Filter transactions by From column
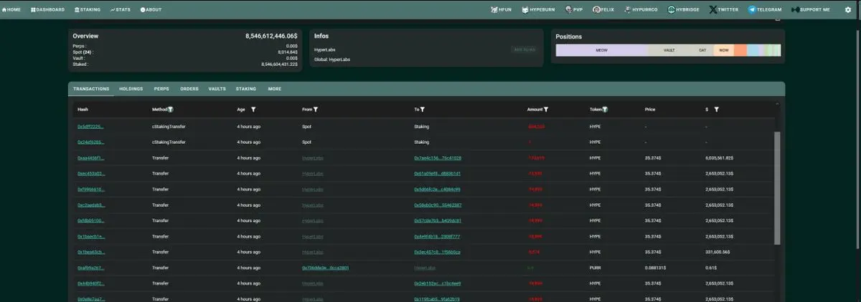The width and height of the screenshot is (861, 302). (316, 109)
